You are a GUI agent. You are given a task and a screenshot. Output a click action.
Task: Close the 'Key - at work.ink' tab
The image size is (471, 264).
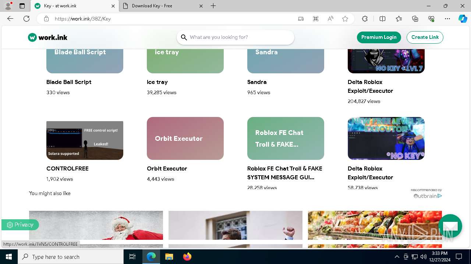113,6
